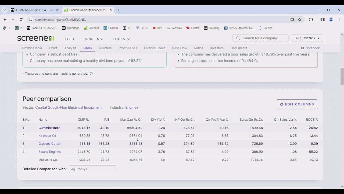The width and height of the screenshot is (344, 194).
Task: Open the Kirloskar Oil peer link
Action: 47,136
